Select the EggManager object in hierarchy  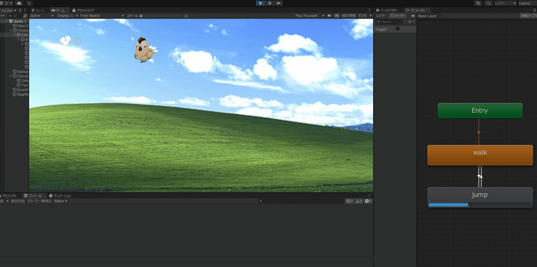[x=21, y=94]
